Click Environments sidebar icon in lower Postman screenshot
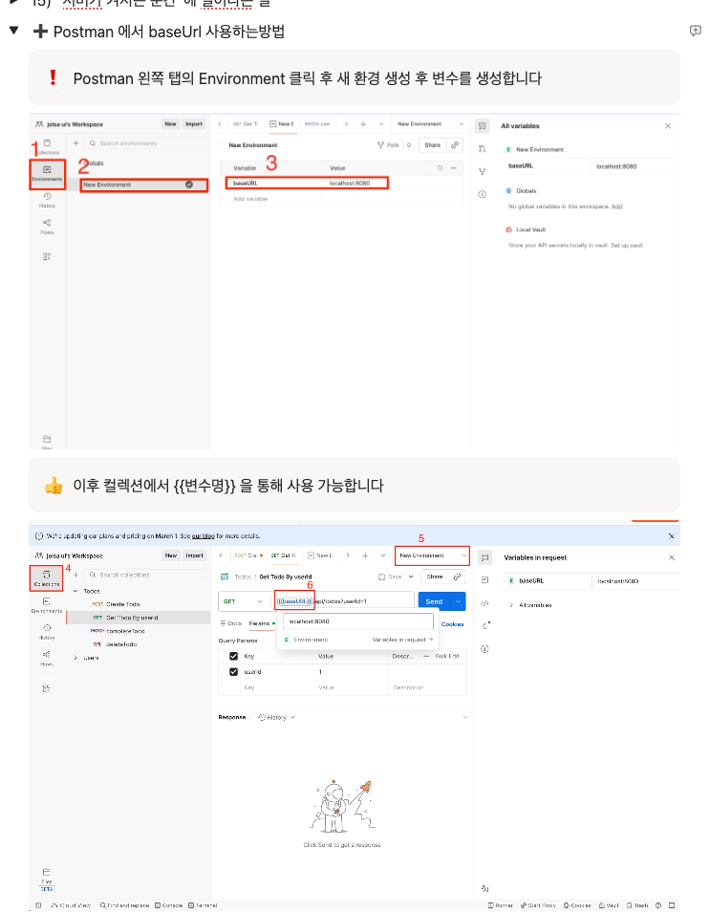The height and width of the screenshot is (914, 710). (47, 605)
